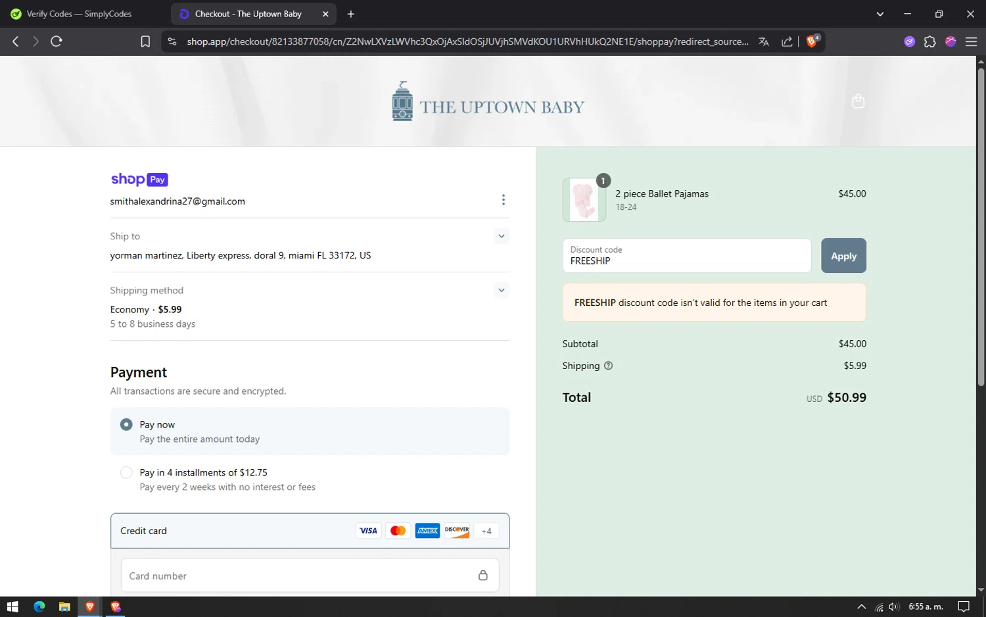The width and height of the screenshot is (986, 617).
Task: Select the Checkout - The Uptown Baby tab
Action: click(248, 14)
